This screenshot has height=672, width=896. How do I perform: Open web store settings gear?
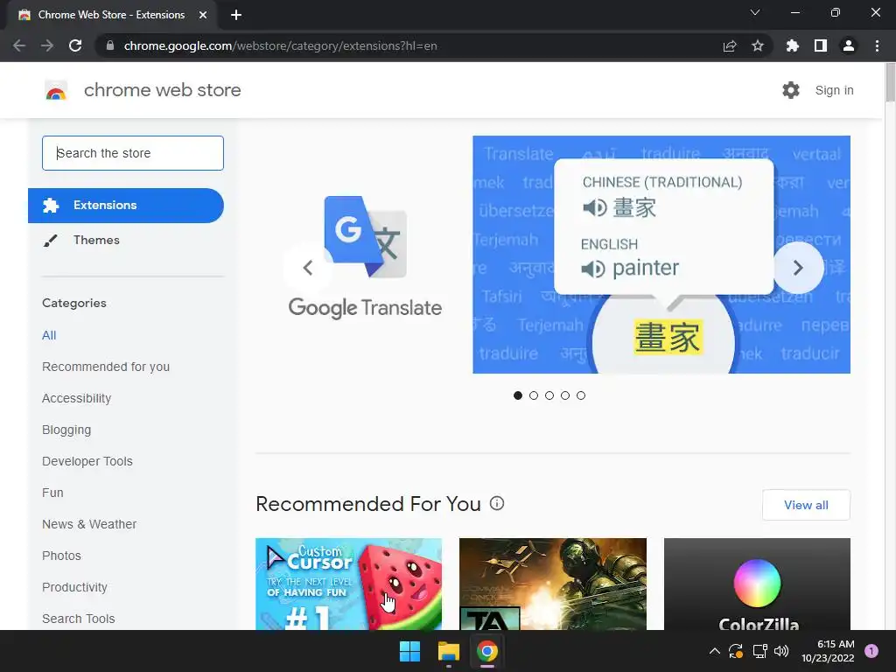click(x=791, y=90)
